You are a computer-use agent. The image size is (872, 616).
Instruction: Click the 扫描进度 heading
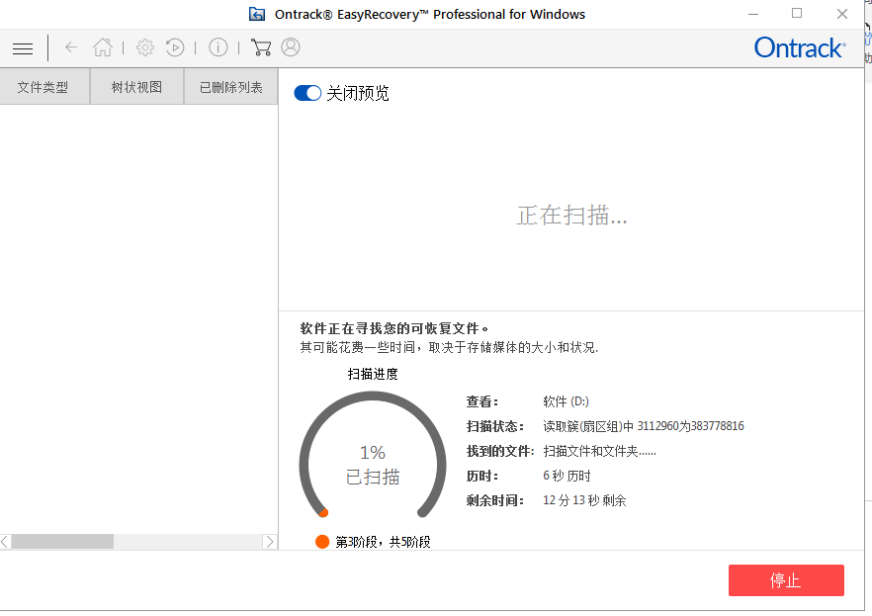point(373,374)
